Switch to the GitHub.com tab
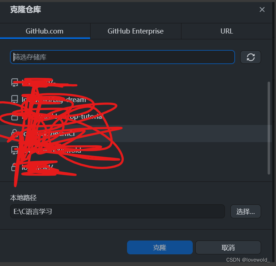Viewport: 276px width, 266px height. click(x=45, y=31)
